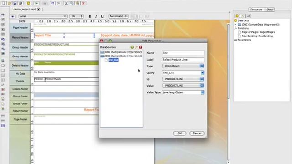
Task: Click the Edit DataSource pencil icon
Action: (x=136, y=47)
